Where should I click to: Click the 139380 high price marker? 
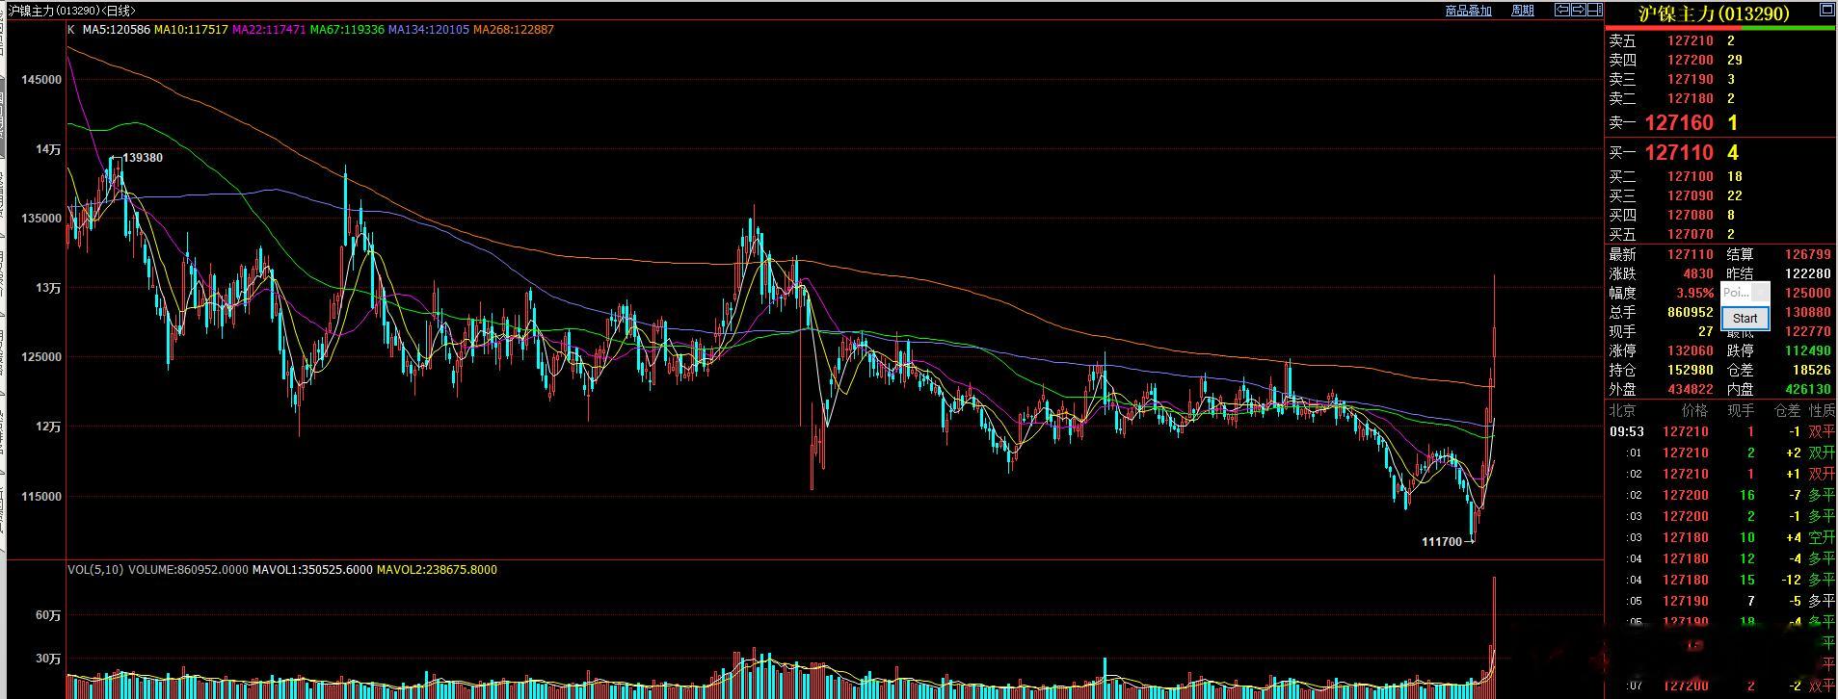(143, 158)
